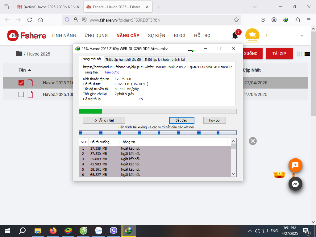Screen dimensions: 316x237
Task: Click Hủy bỏ to cancel download
Action: pyautogui.click(x=214, y=120)
